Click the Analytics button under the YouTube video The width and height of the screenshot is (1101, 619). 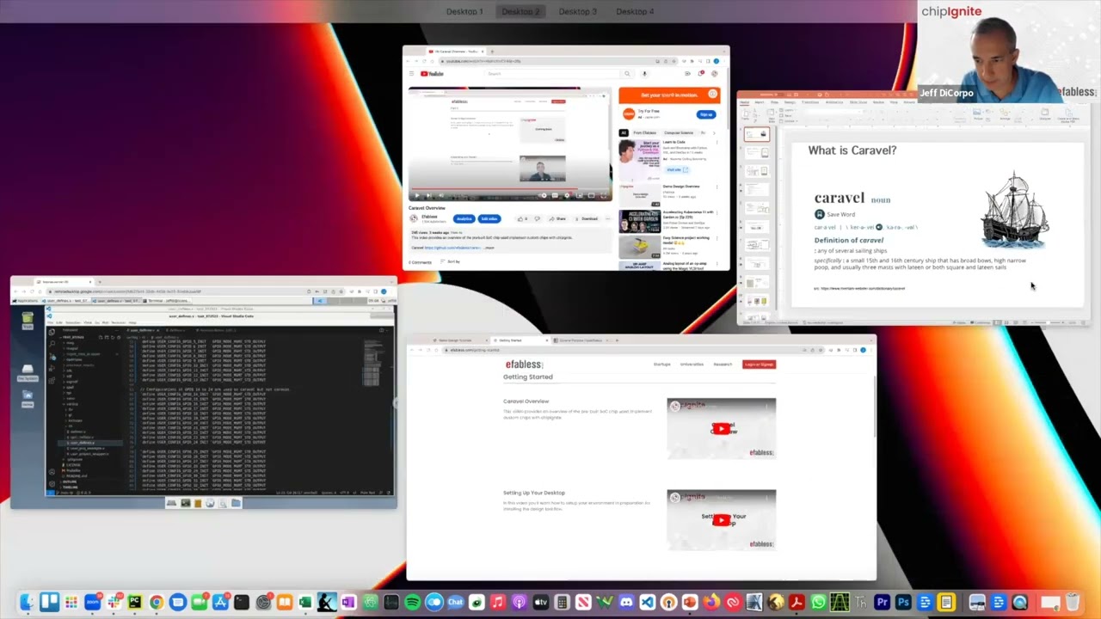click(464, 219)
